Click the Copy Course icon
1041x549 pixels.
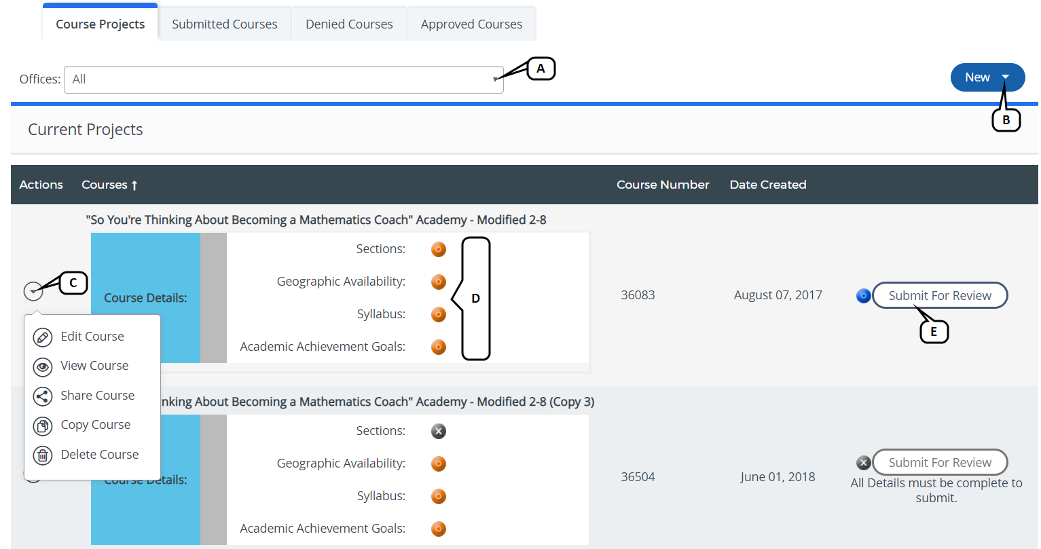coord(43,425)
